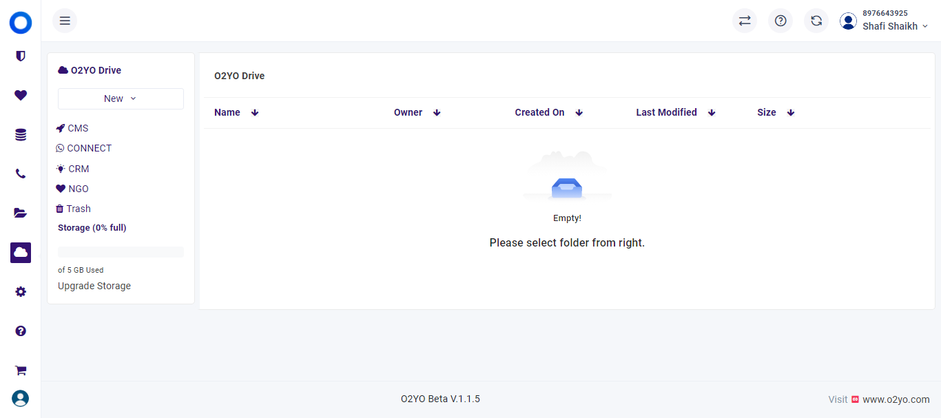The image size is (941, 418).
Task: Open the settings gear icon
Action: pos(21,292)
